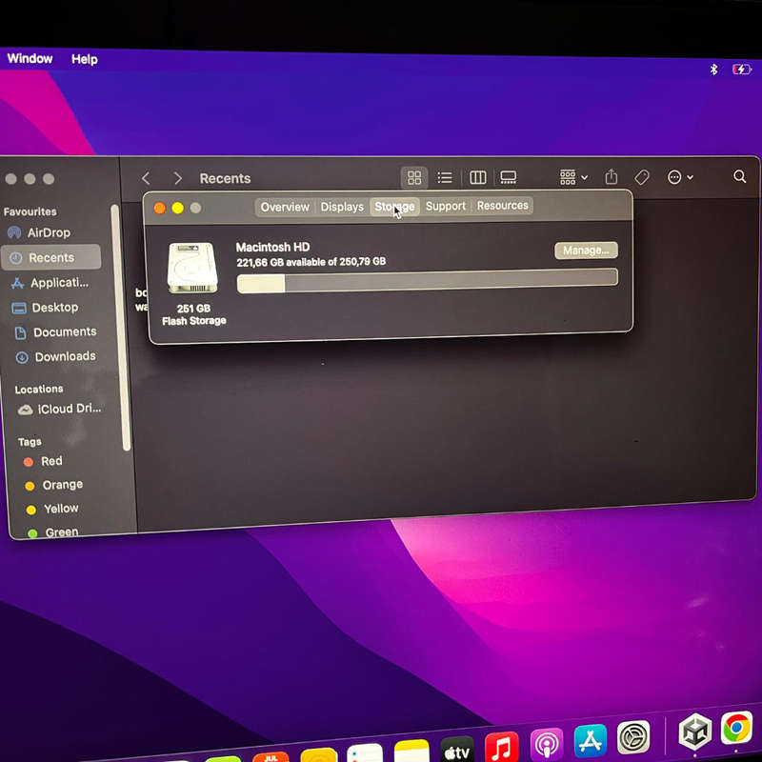
Task: Open the Group By dropdown
Action: click(x=573, y=177)
